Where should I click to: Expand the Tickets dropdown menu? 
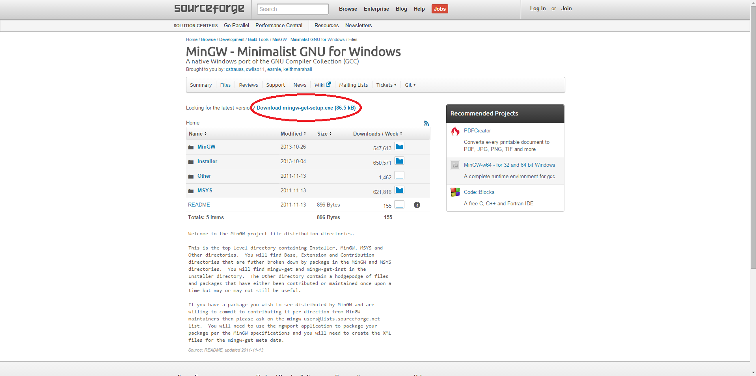pos(386,85)
